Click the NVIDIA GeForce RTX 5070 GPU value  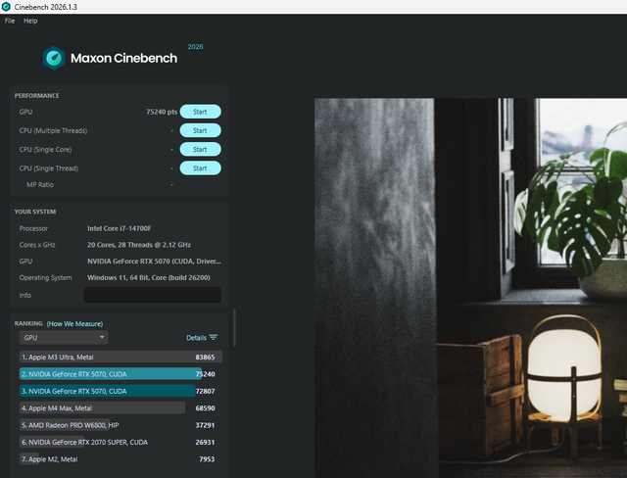click(x=154, y=262)
